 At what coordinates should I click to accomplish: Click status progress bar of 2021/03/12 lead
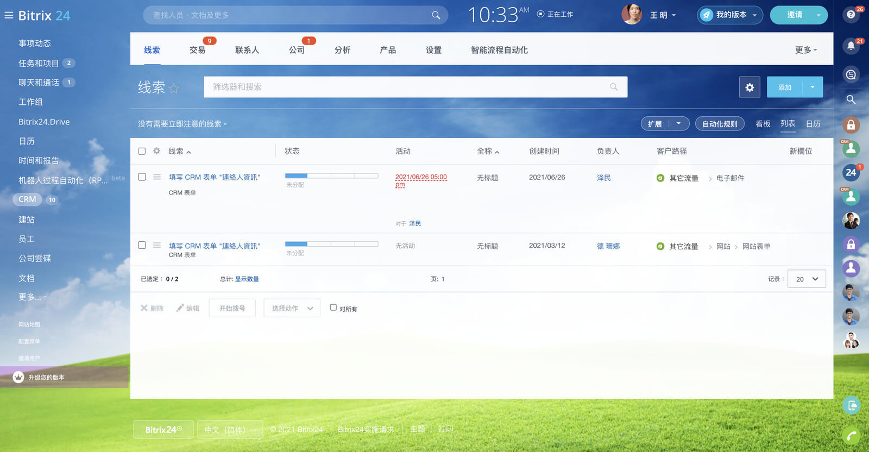(x=331, y=244)
